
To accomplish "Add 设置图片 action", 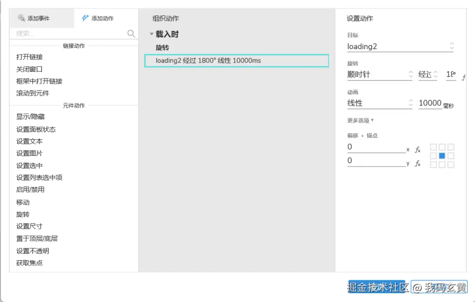I will point(29,154).
